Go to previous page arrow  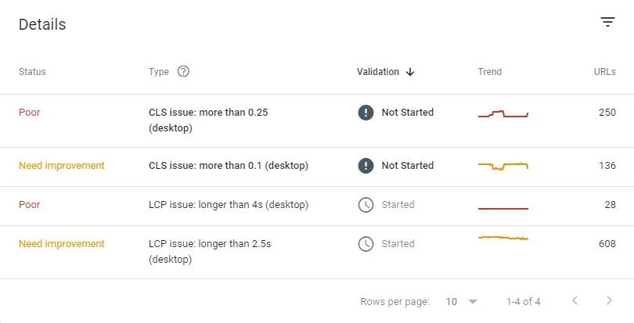tap(575, 301)
